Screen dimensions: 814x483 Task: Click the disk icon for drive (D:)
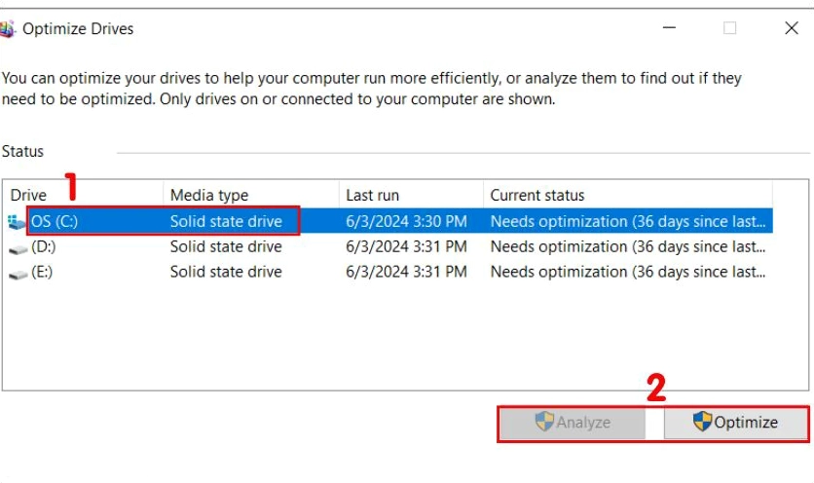click(x=18, y=248)
